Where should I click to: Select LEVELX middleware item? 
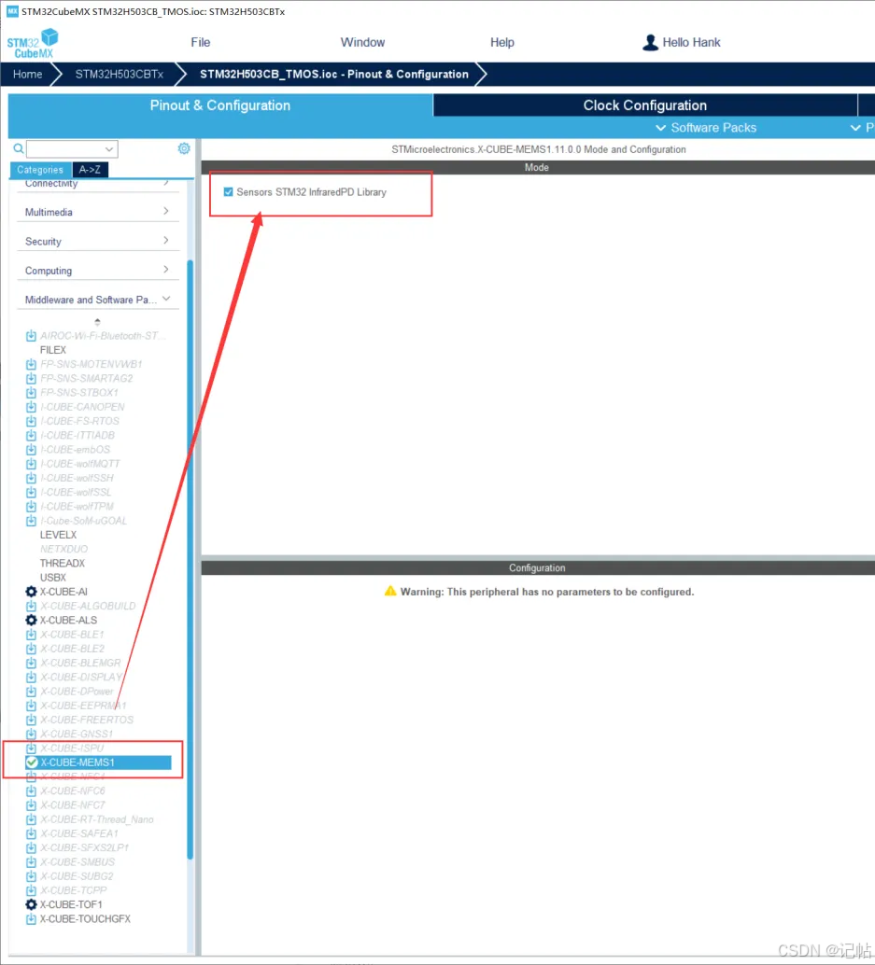59,535
